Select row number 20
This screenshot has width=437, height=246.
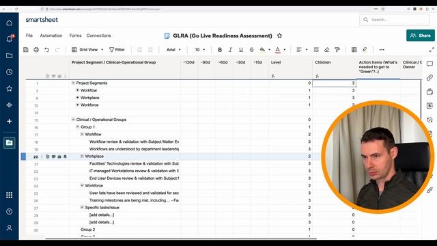(36, 156)
